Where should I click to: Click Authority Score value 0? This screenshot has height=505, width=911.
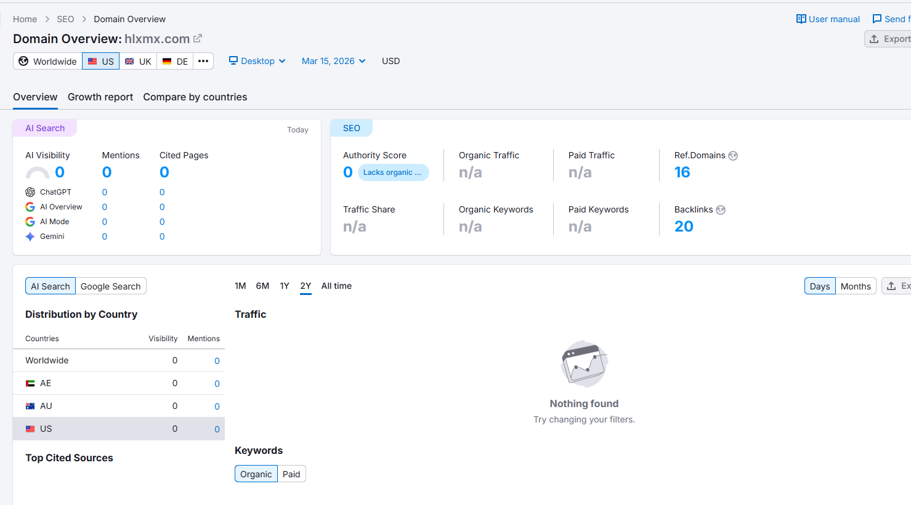click(348, 172)
